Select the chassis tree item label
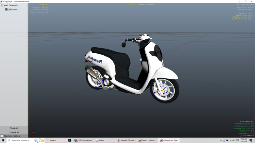Viewport: 255px width, 143px height. (14, 10)
